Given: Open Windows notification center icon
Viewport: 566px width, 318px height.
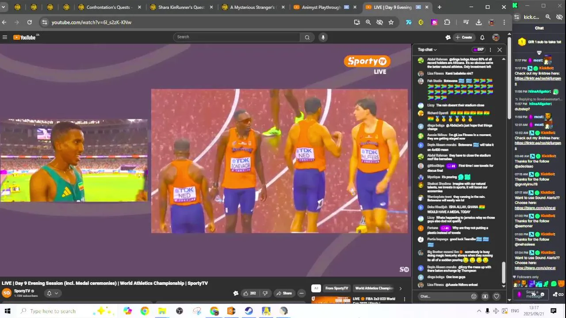Looking at the screenshot, I should pos(553,311).
